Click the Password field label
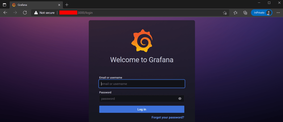The height and width of the screenshot is (122, 283). 105,92
